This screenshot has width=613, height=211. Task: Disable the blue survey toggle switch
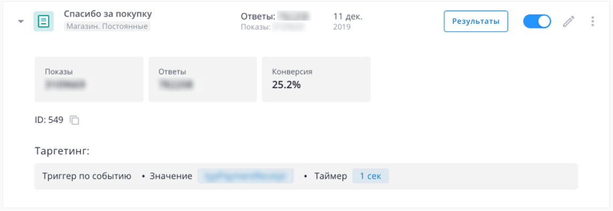click(x=537, y=21)
